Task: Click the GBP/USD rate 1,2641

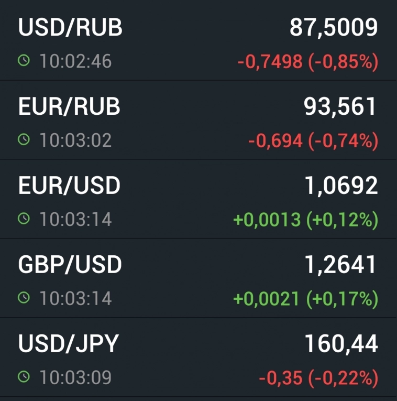Action: [341, 265]
